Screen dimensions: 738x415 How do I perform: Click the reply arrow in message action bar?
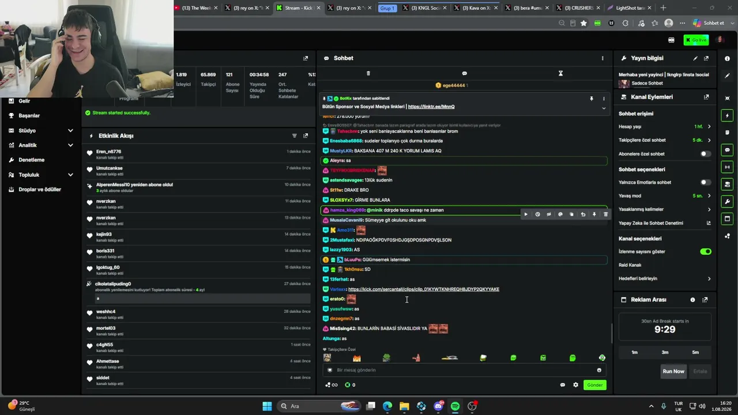[583, 214]
